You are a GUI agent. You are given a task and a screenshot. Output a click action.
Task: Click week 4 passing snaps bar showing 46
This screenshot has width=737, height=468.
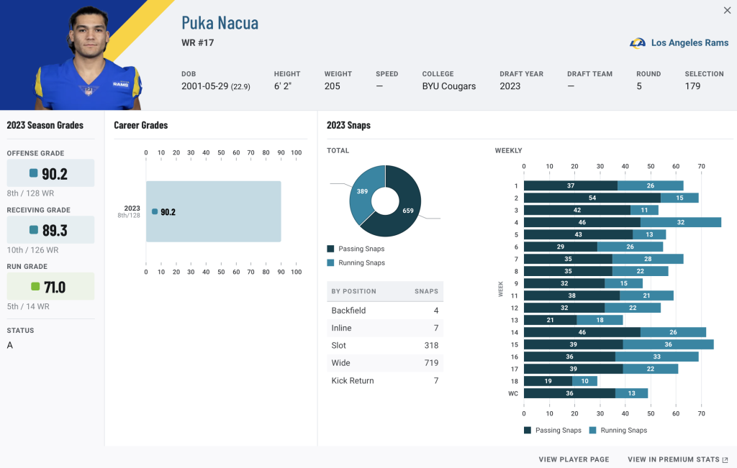coord(582,222)
